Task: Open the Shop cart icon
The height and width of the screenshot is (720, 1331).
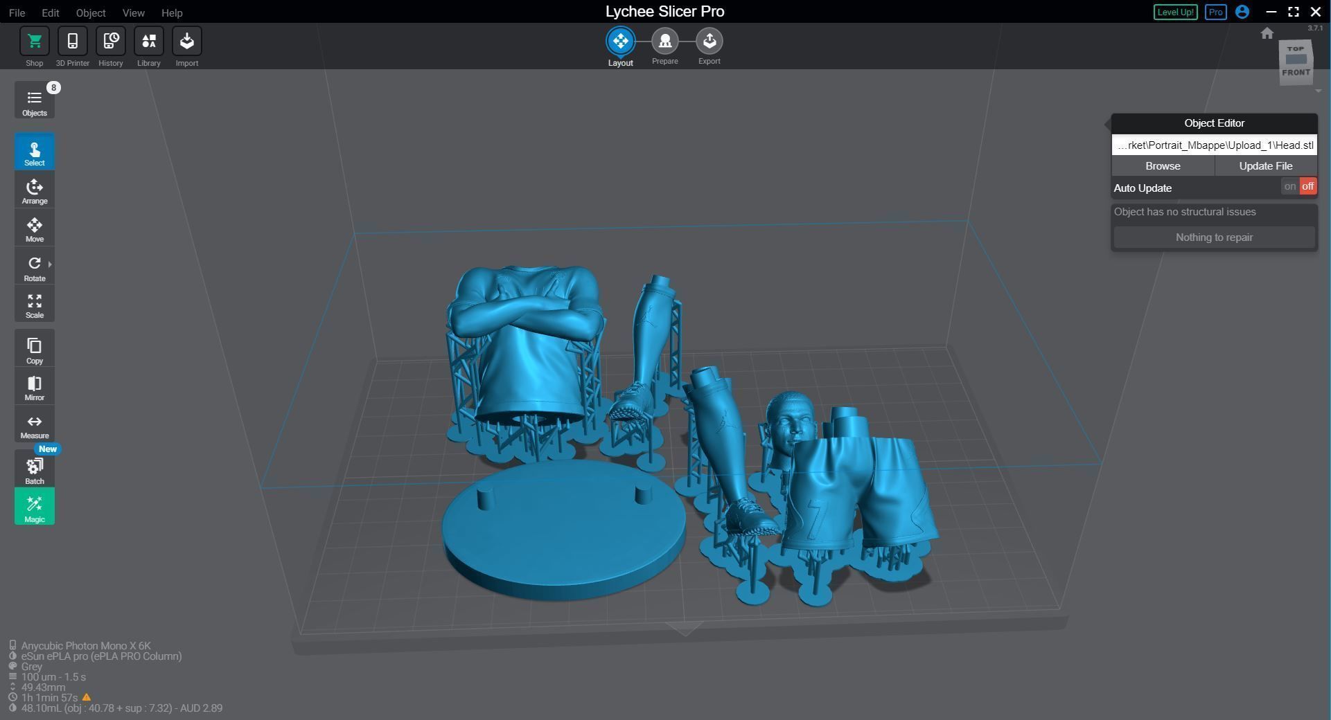Action: tap(34, 42)
